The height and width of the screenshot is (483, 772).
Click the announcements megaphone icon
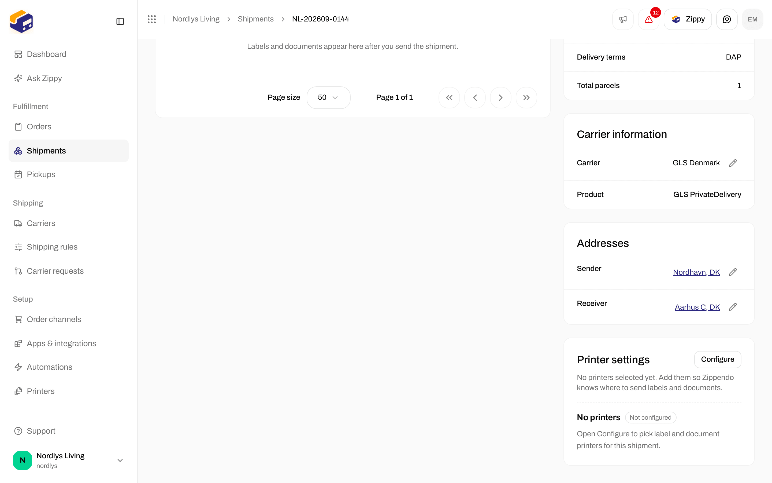pos(623,19)
